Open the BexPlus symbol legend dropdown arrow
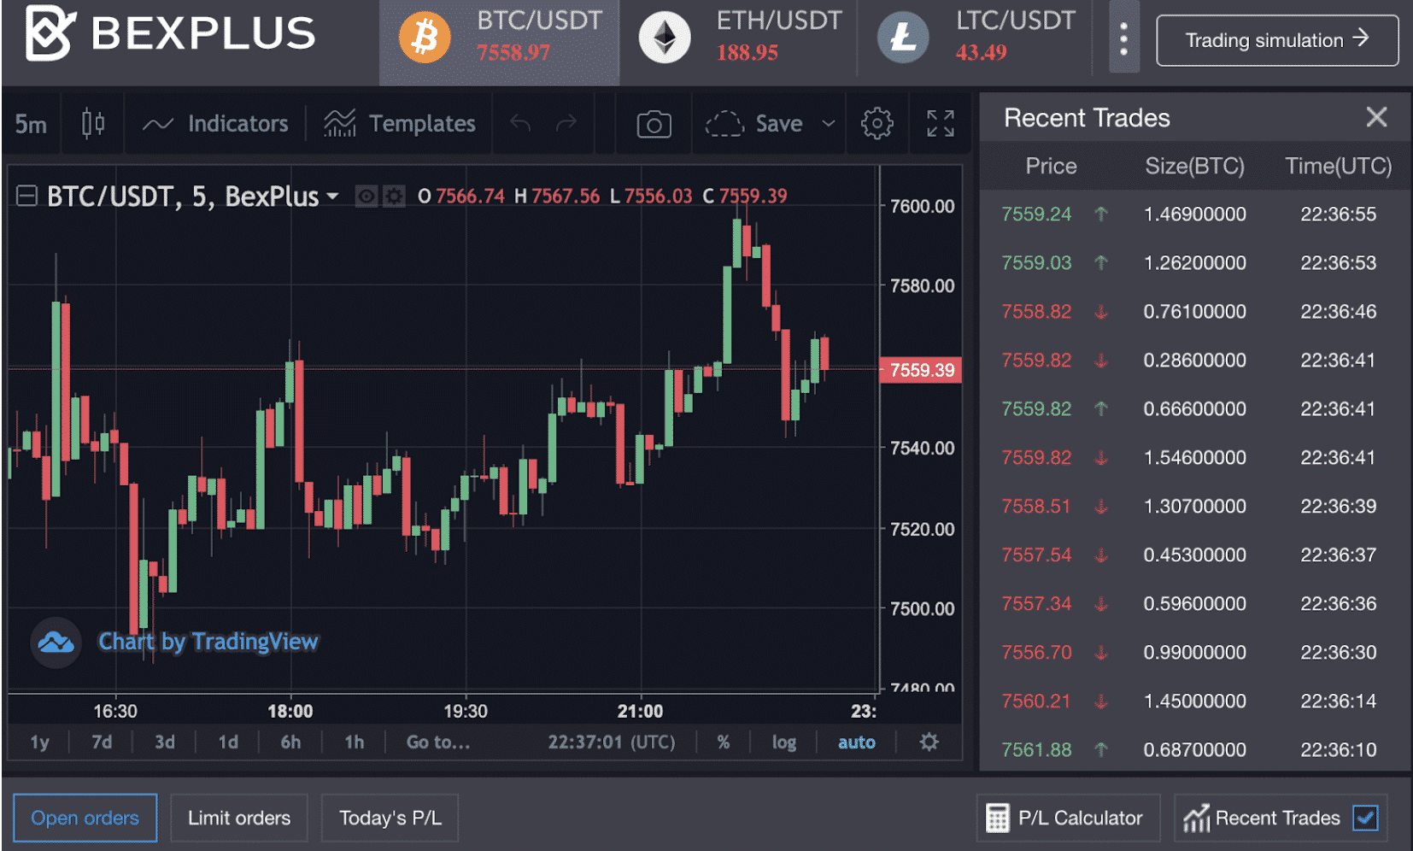The image size is (1413, 851). point(332,197)
